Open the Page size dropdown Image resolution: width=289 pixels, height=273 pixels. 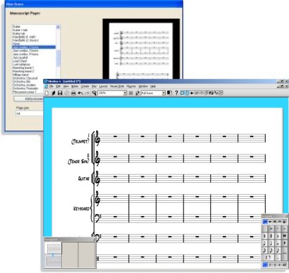pos(30,113)
